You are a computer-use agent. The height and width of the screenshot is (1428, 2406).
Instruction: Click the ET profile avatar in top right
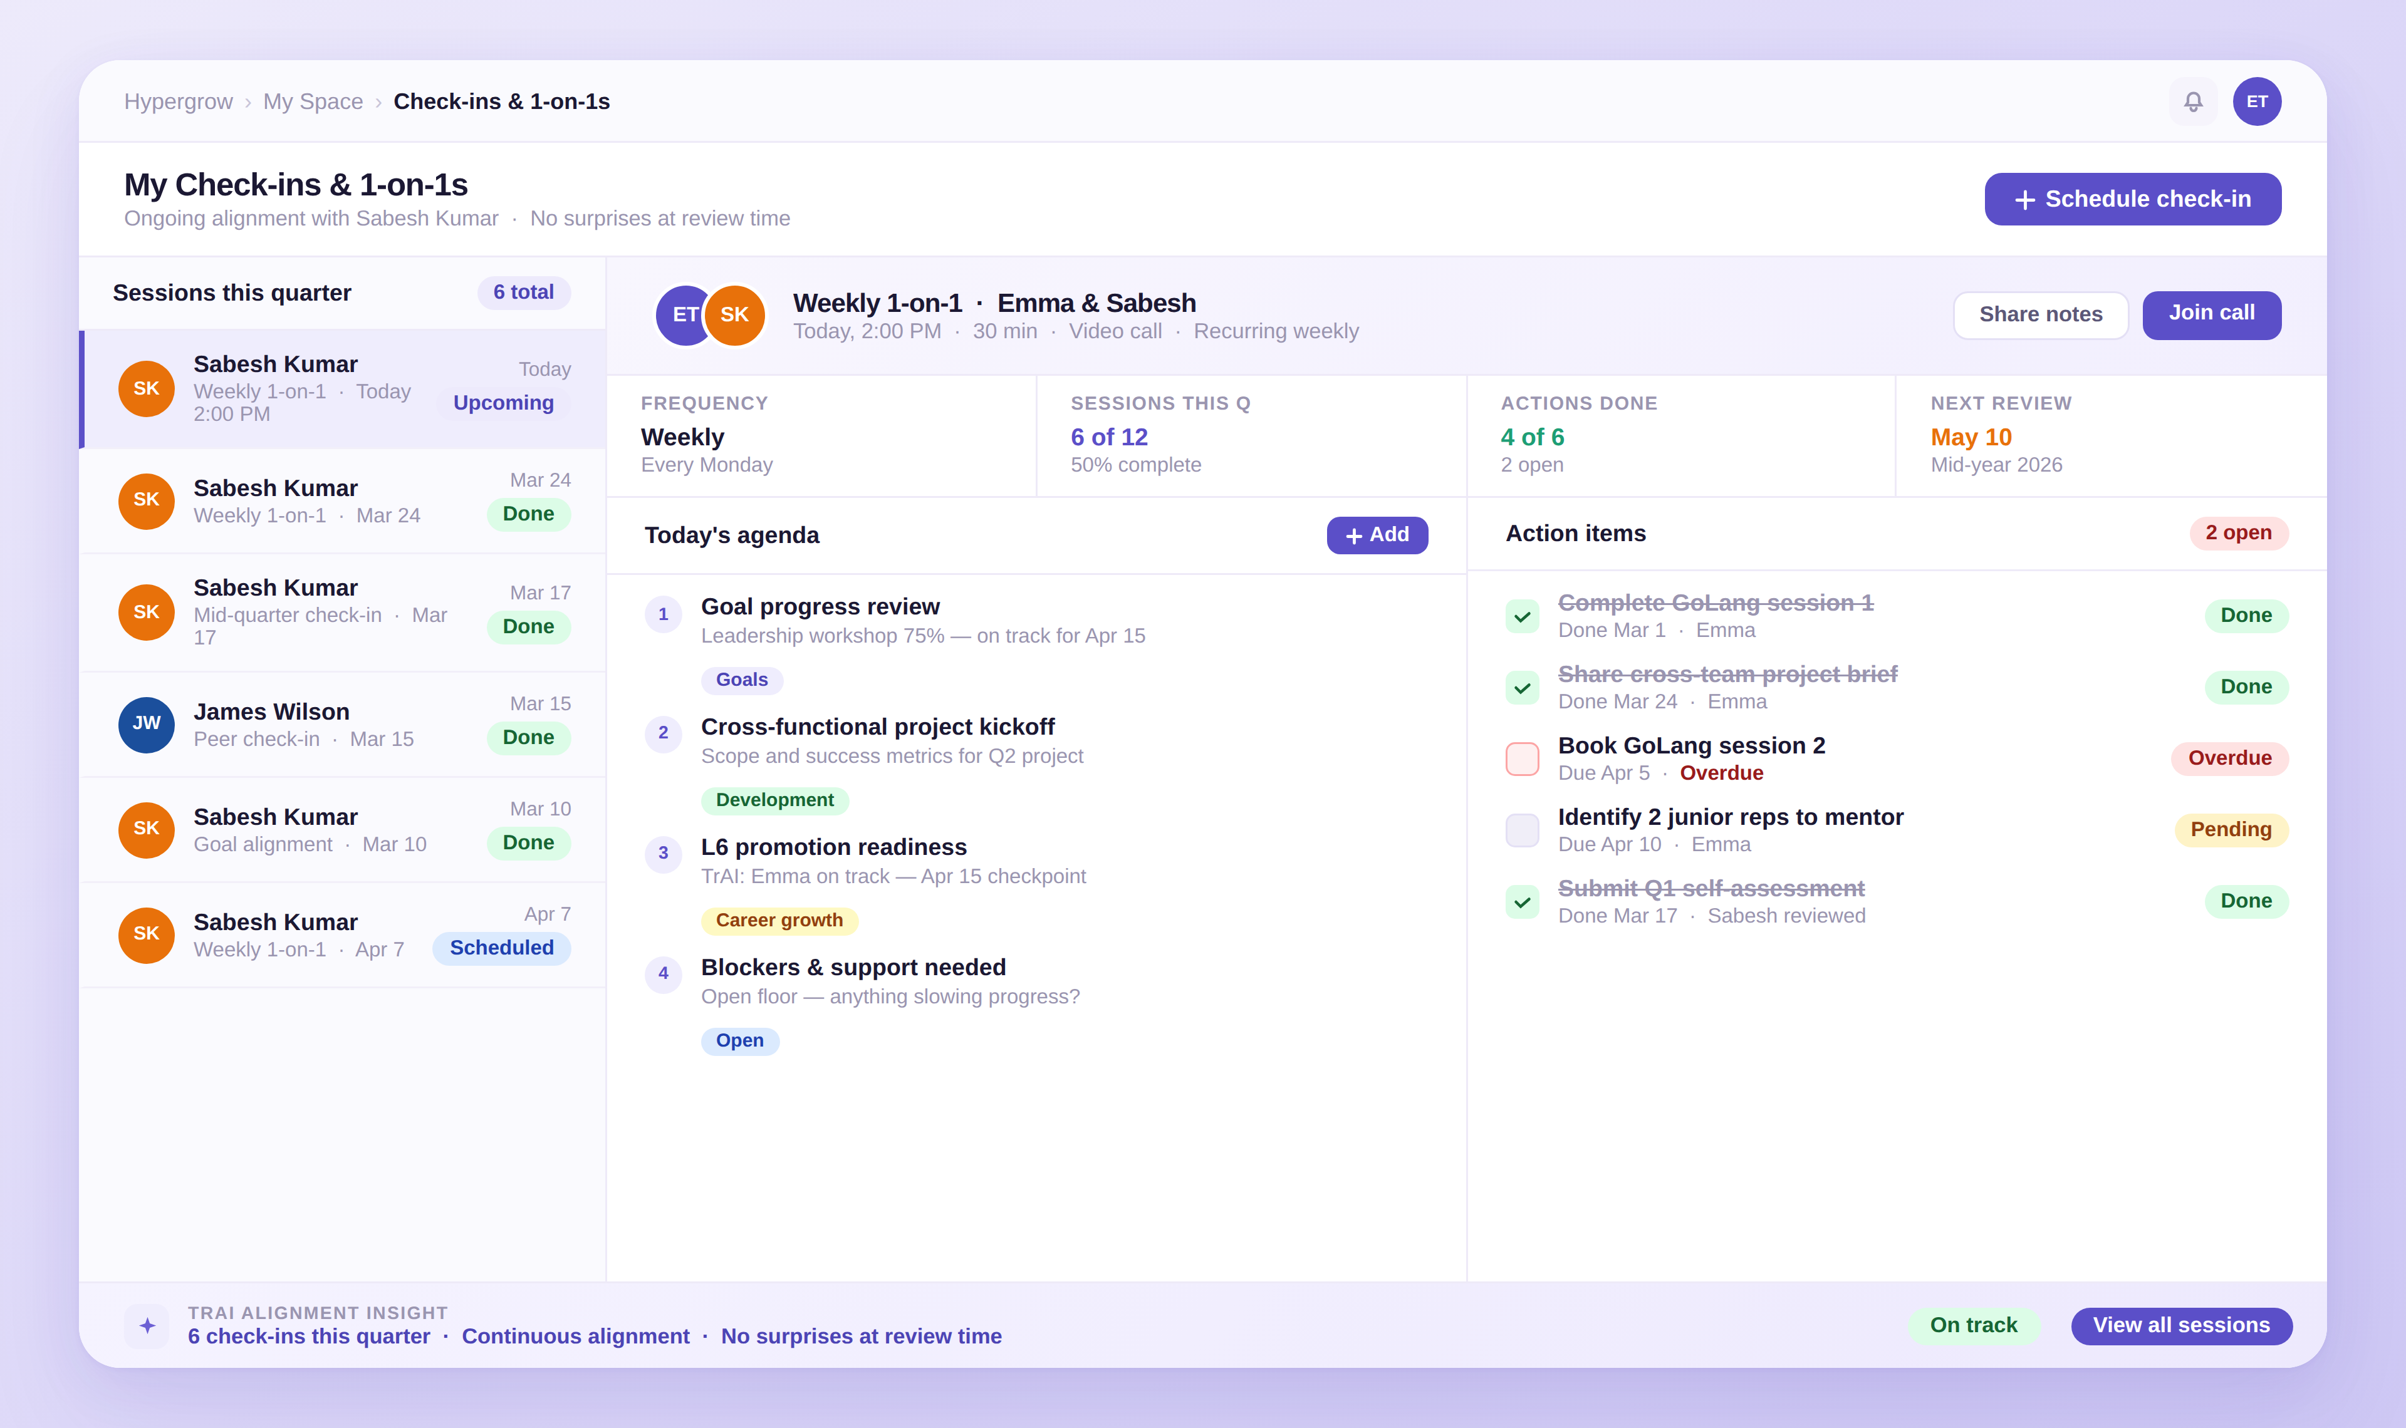(x=2257, y=101)
